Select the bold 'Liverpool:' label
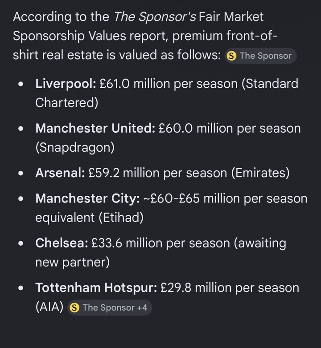This screenshot has width=321, height=348. [66, 84]
